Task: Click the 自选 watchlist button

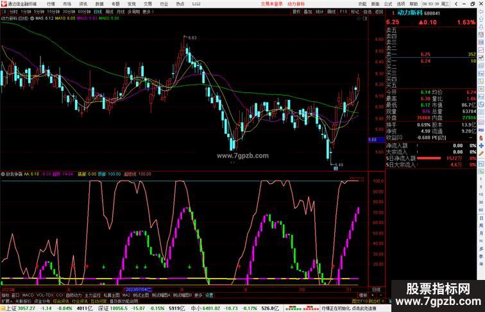Action: [x=367, y=12]
